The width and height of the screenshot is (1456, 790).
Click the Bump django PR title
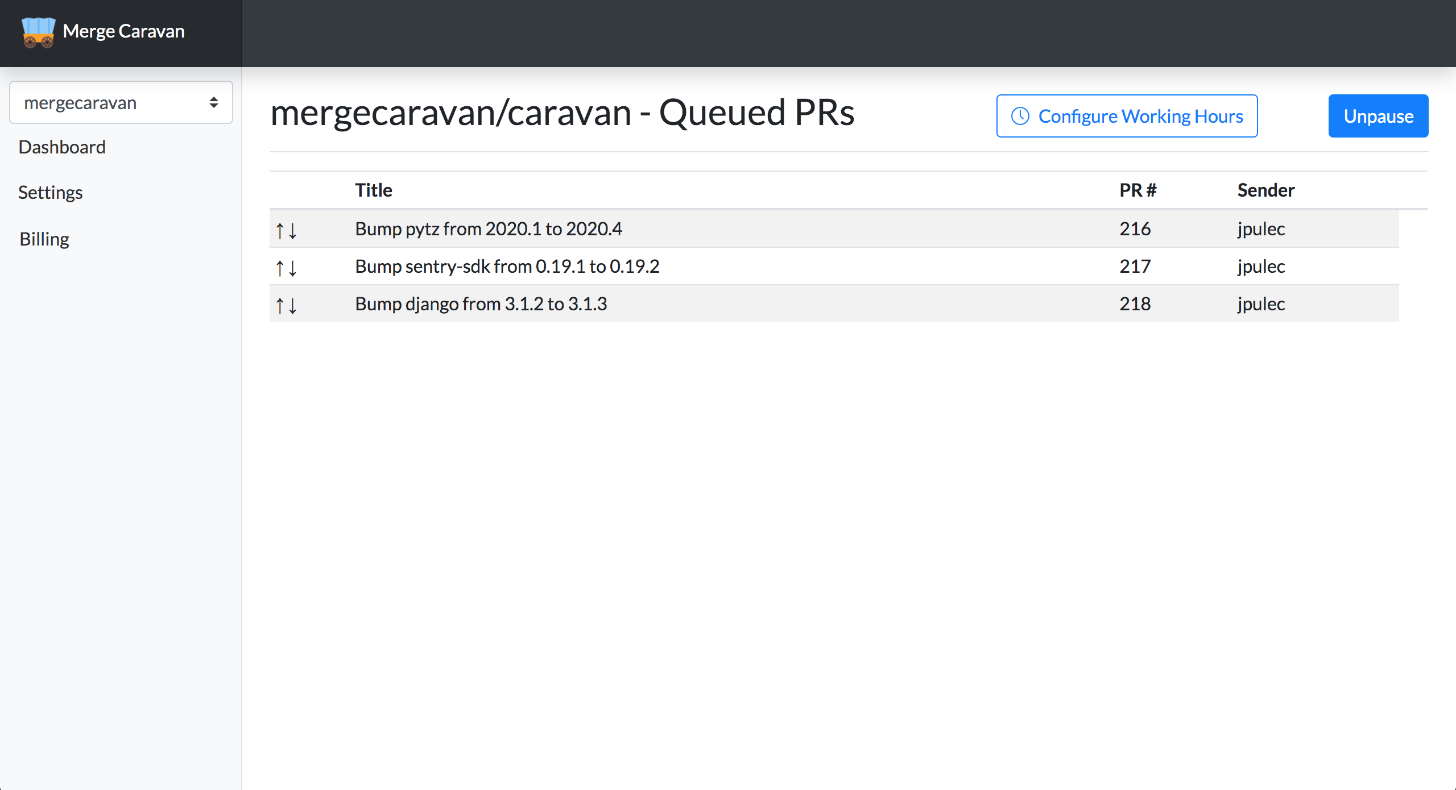pyautogui.click(x=481, y=303)
